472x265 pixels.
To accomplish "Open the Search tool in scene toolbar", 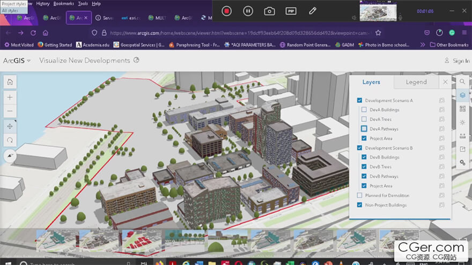I will (462, 81).
